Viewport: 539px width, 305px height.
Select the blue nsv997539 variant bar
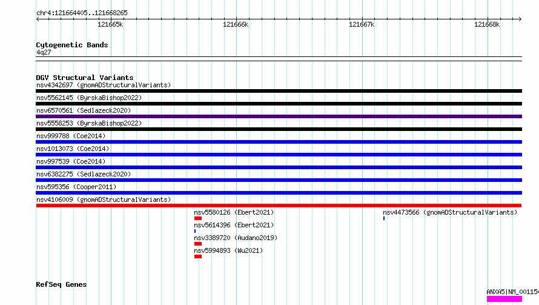pyautogui.click(x=279, y=167)
